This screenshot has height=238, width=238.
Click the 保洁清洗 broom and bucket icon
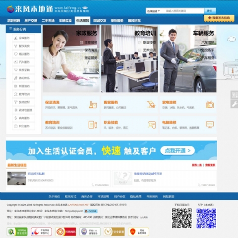(93, 105)
